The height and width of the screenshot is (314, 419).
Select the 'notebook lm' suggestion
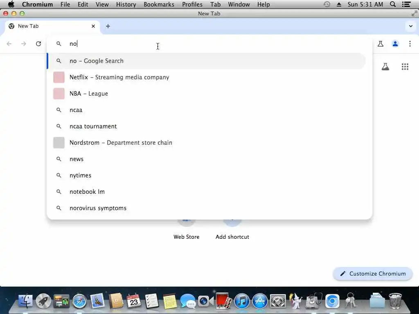pos(206,192)
